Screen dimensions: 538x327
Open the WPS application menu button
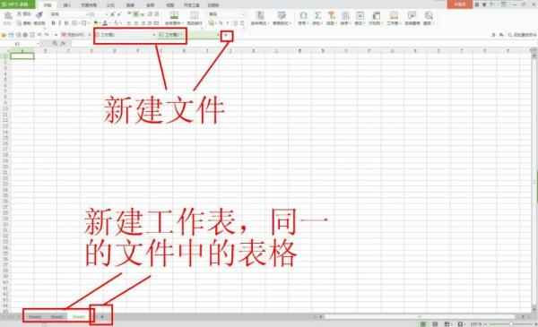coord(17,4)
